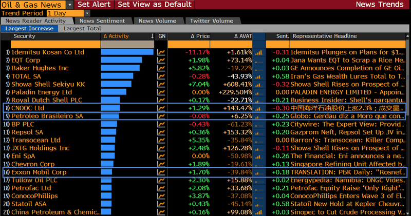Click AVAT volume bars icon for Idemitsu Kosan

[259, 53]
